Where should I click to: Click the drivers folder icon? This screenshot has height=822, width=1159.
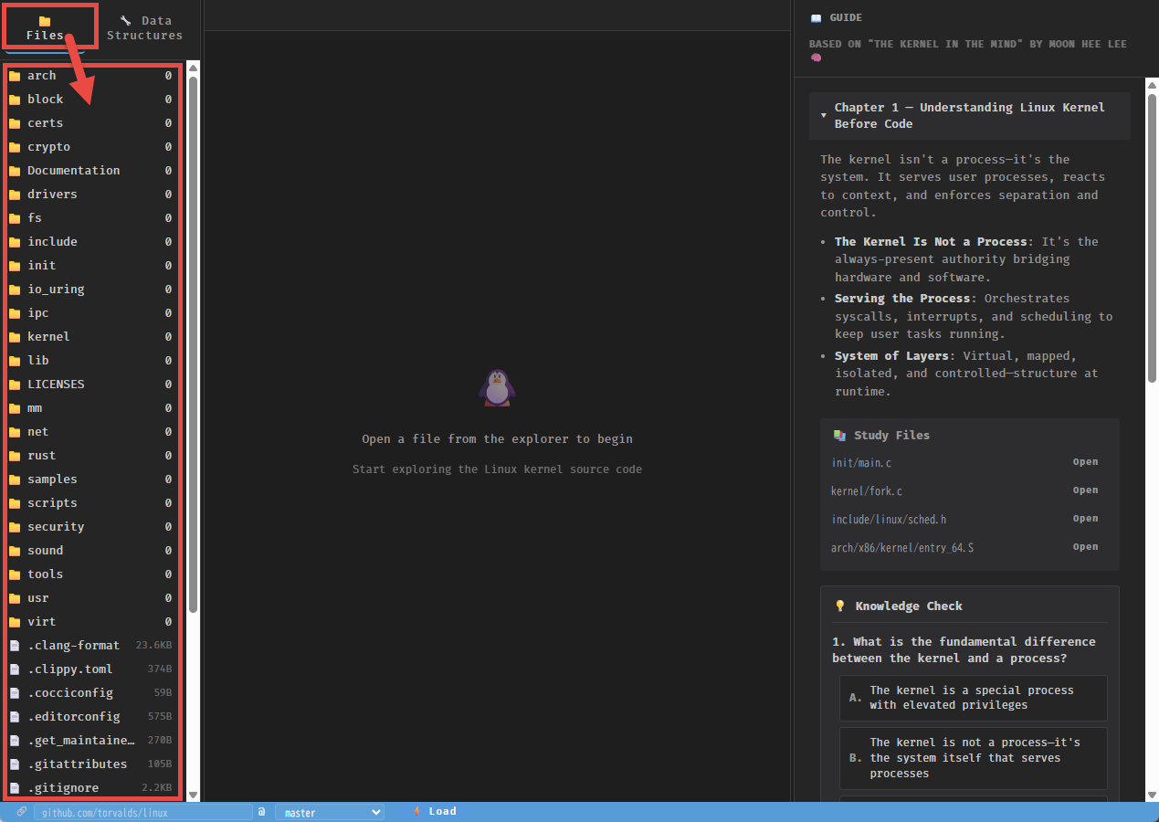point(15,195)
